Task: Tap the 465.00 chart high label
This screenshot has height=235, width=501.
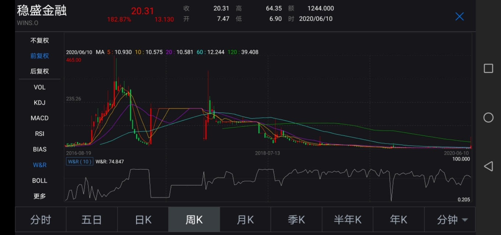Action: tap(74, 60)
